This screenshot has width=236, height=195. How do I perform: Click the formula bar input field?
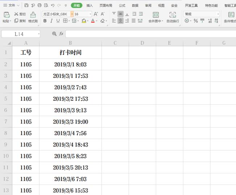point(151,34)
